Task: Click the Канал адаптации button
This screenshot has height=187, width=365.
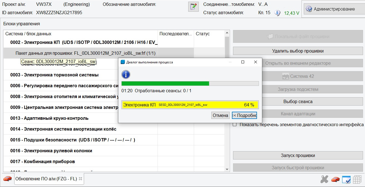Action: point(298,114)
